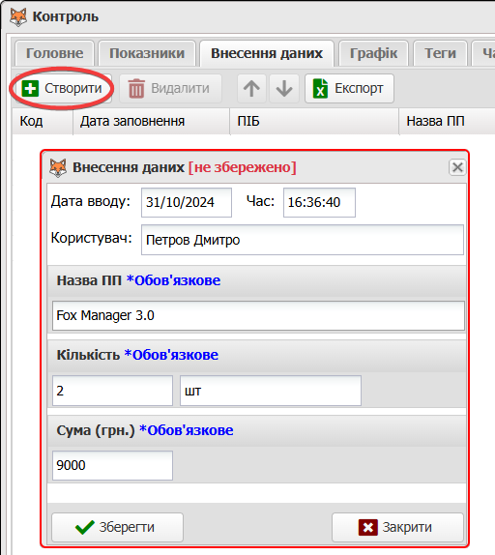Open the Показники tab
Viewport: 495px width, 555px height.
coord(147,53)
